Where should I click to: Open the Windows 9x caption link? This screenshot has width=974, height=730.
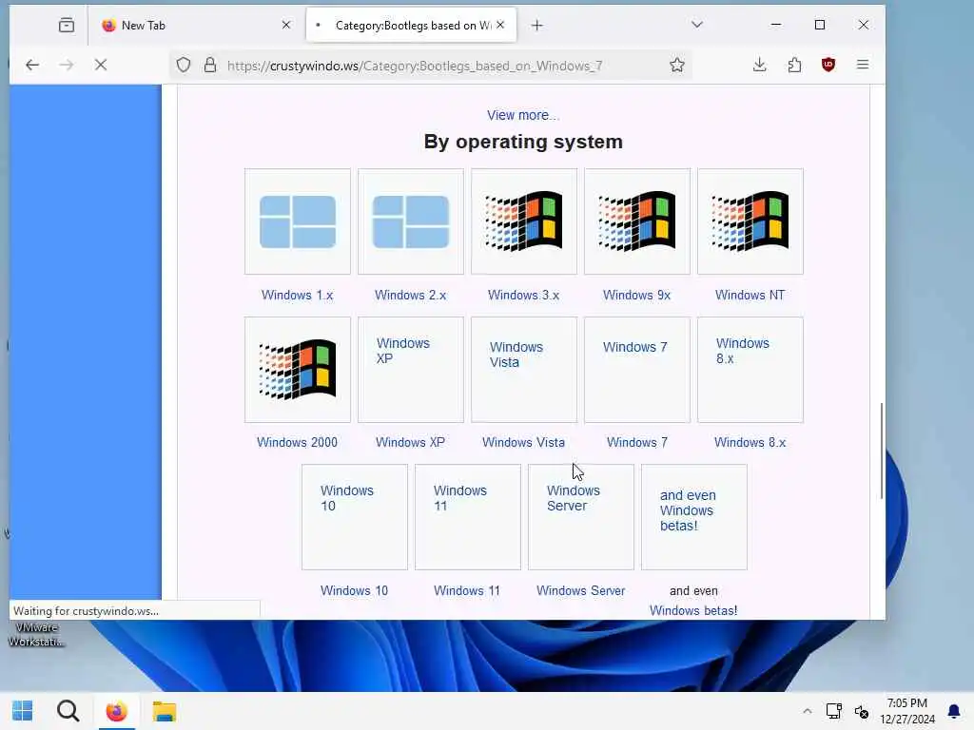coord(636,295)
